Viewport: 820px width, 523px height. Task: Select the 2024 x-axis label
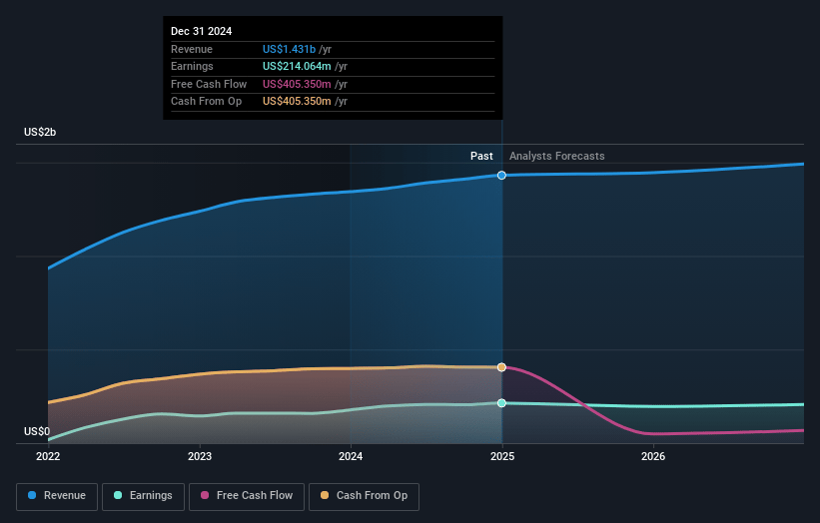pos(351,456)
